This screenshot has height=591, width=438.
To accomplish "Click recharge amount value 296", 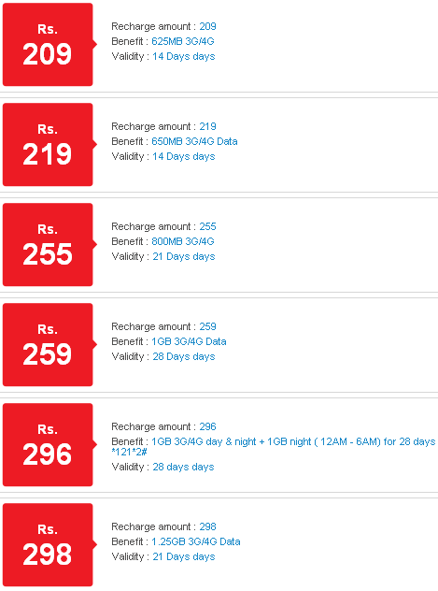I will 207,426.
